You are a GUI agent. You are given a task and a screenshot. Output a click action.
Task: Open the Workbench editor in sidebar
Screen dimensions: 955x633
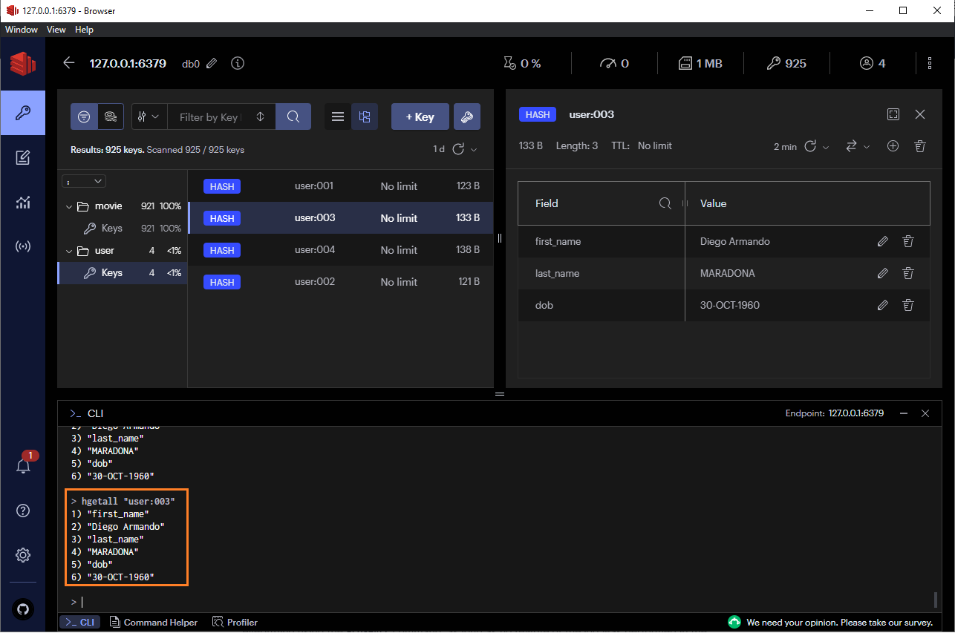point(22,157)
